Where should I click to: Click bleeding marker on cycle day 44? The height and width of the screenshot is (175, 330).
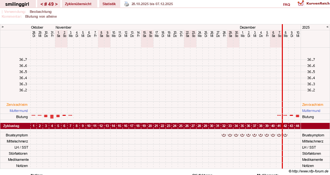point(297,116)
